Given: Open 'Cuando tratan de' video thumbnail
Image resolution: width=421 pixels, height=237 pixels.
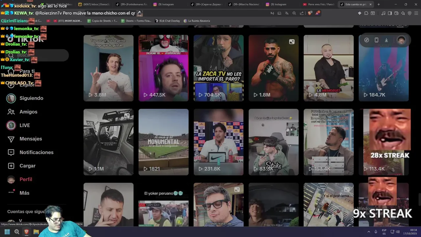Looking at the screenshot, I should pos(218,205).
